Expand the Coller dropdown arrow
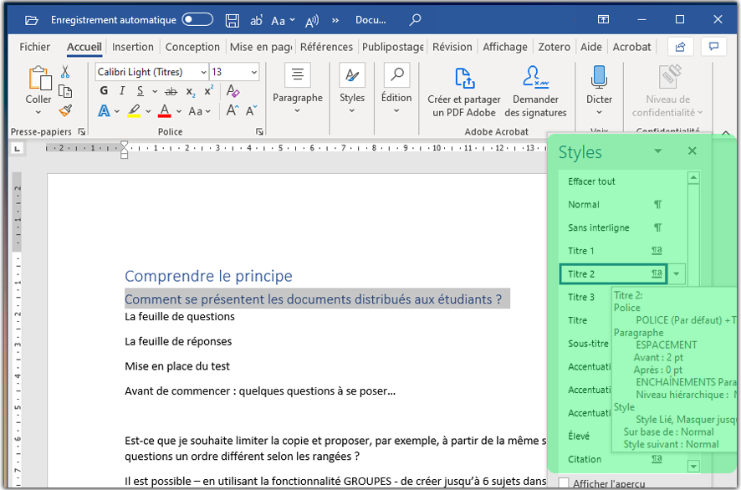This screenshot has height=490, width=741. pyautogui.click(x=38, y=112)
